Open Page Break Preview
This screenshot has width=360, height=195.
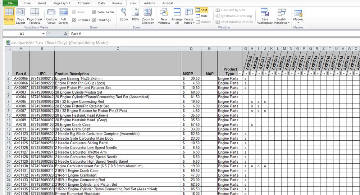[35, 15]
